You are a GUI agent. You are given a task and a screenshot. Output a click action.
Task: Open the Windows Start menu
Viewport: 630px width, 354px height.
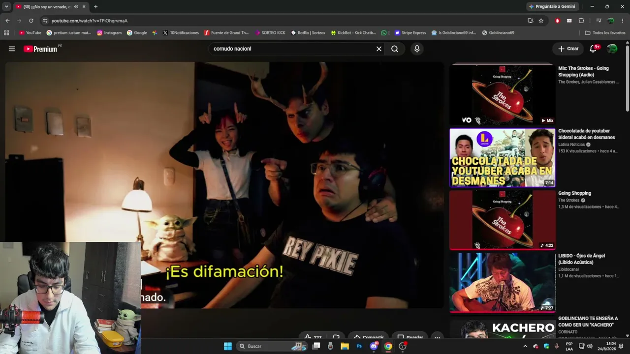pos(228,346)
